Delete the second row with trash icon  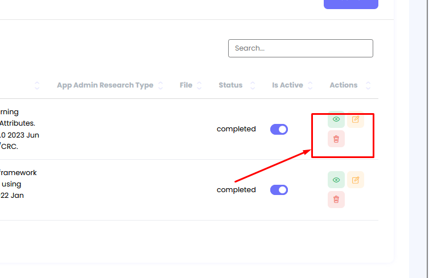[336, 199]
